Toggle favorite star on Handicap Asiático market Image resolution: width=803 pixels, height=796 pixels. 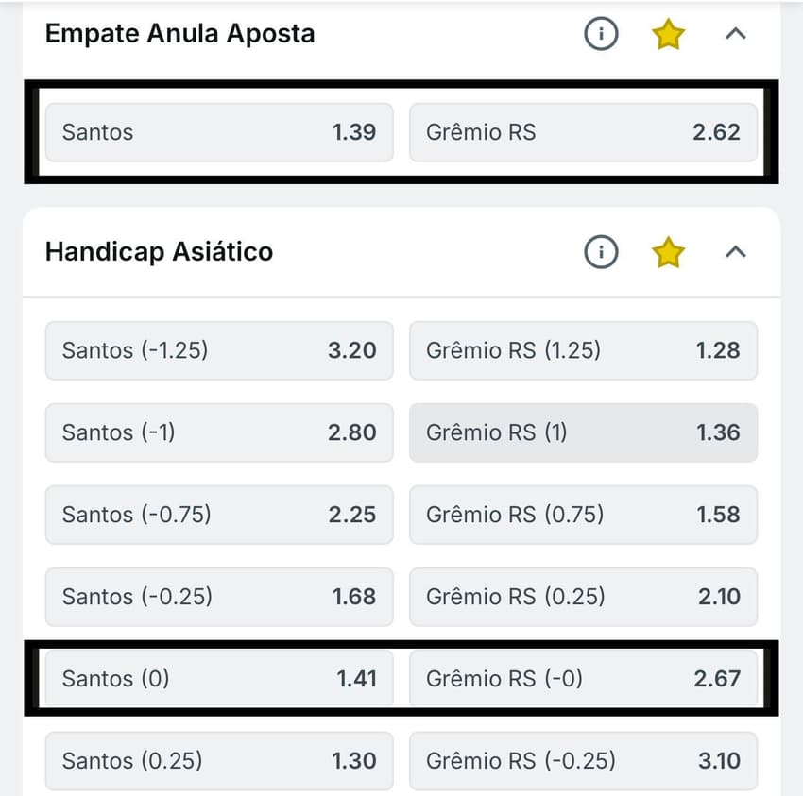[x=668, y=252]
